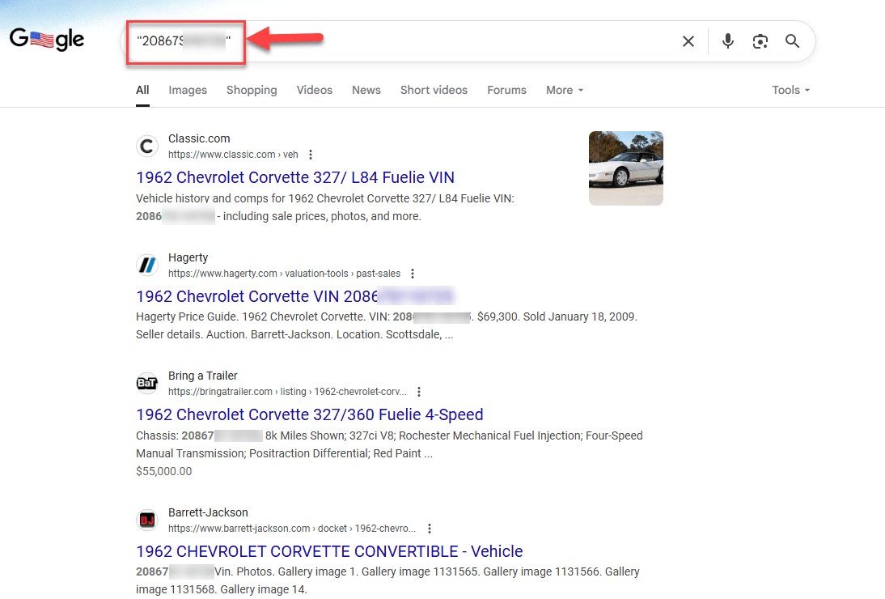Open the more options menu for the Classic.com result
885x599 pixels.
coord(311,155)
